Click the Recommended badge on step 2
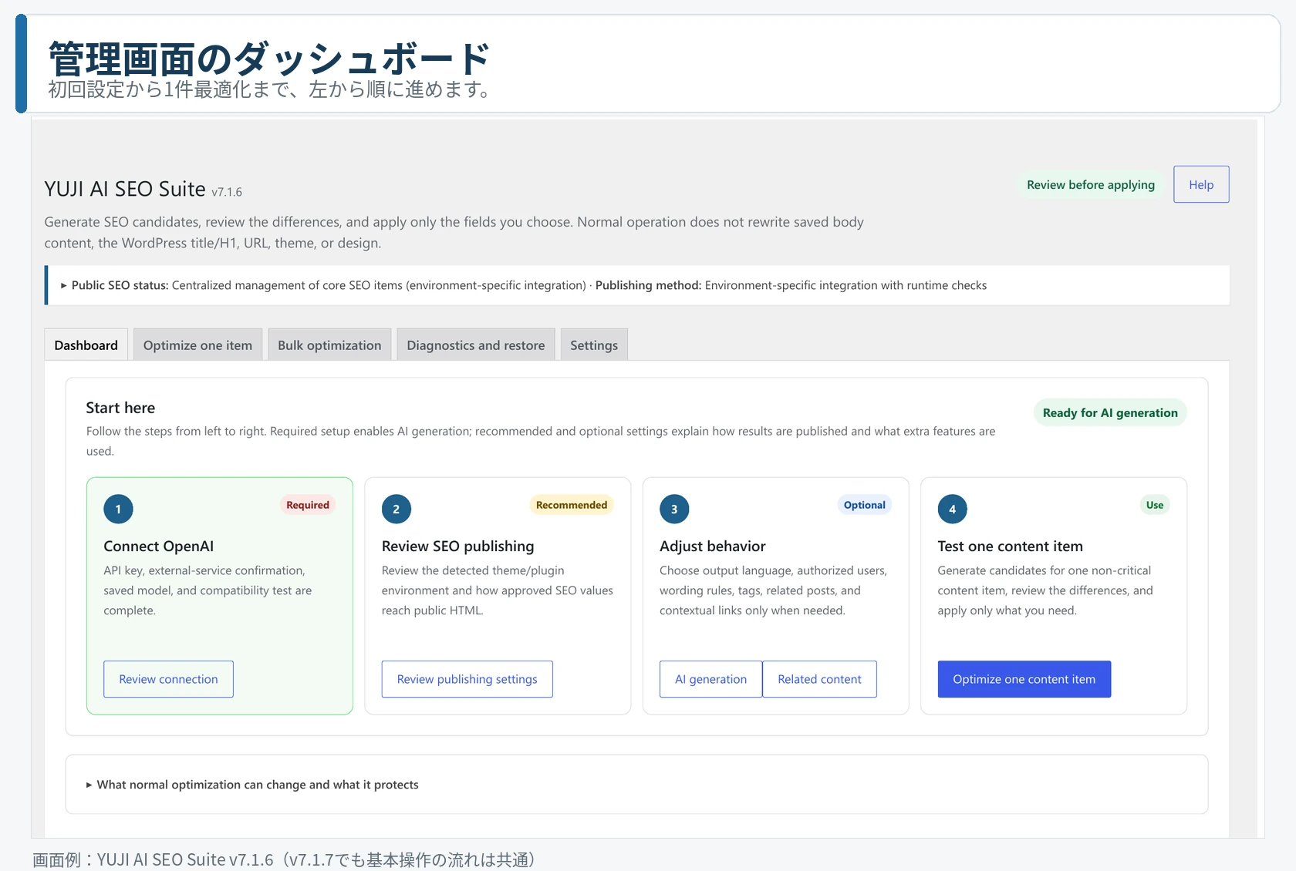Viewport: 1296px width, 871px height. click(x=571, y=505)
